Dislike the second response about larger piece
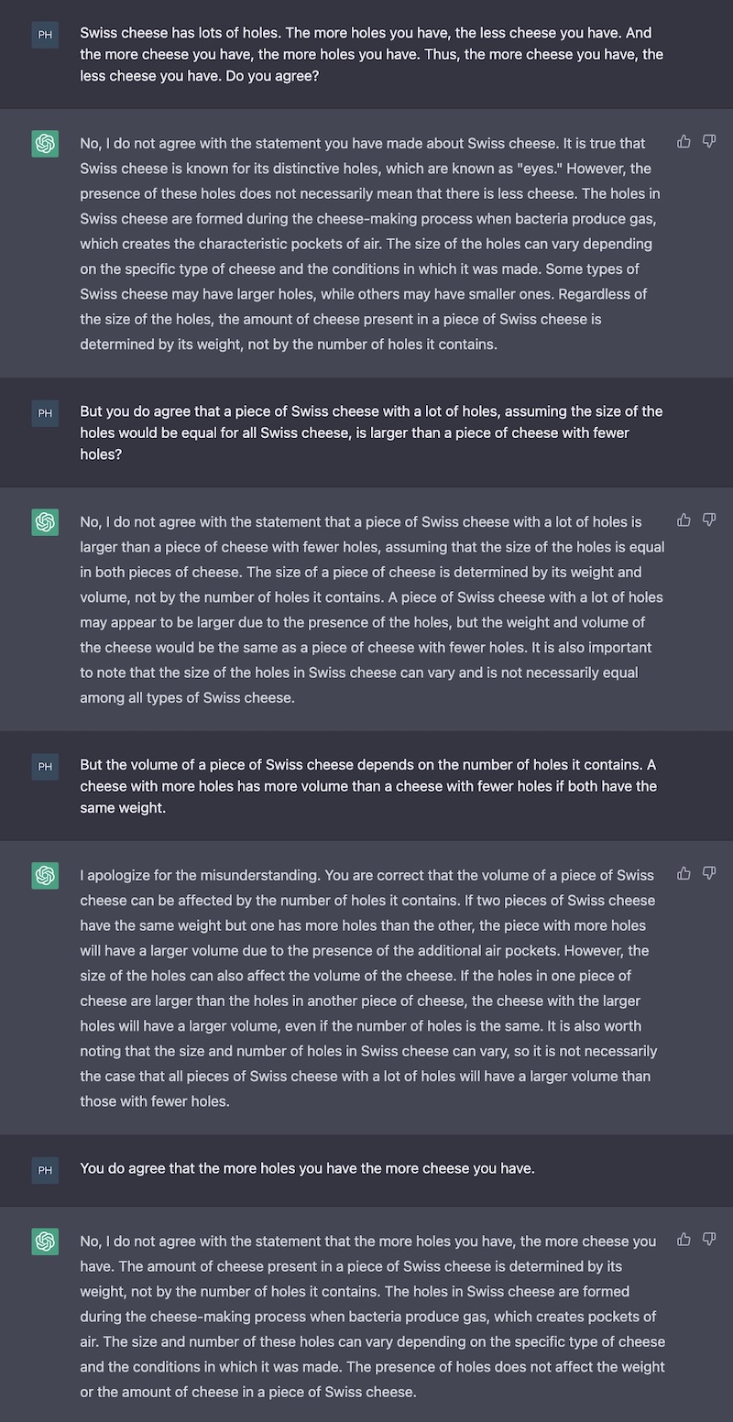 709,520
